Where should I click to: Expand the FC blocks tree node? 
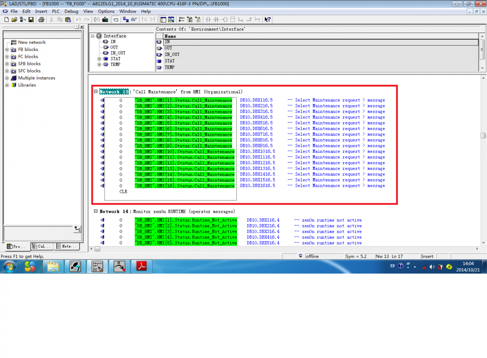click(x=7, y=57)
